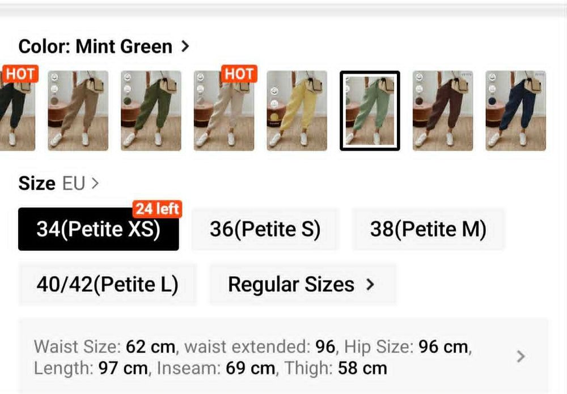The image size is (567, 394).
Task: Open the Regular Sizes options
Action: [303, 285]
